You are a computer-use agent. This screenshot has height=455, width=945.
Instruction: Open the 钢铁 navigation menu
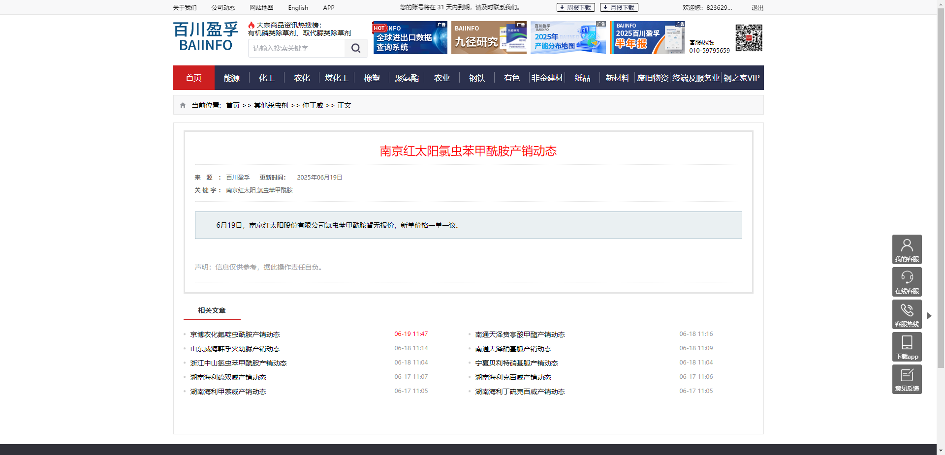pyautogui.click(x=477, y=78)
